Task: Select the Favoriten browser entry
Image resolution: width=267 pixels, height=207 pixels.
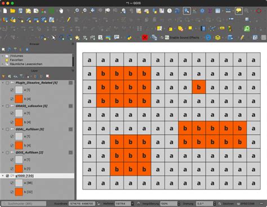Action: pyautogui.click(x=16, y=60)
